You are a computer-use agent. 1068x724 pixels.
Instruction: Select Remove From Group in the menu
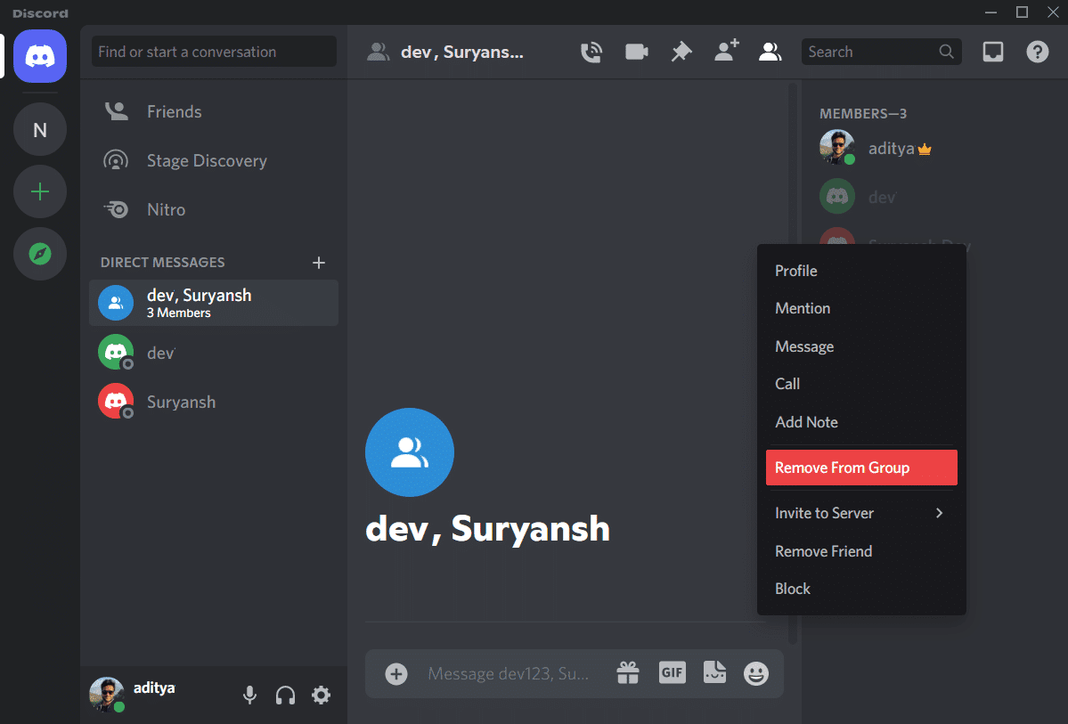pyautogui.click(x=860, y=468)
